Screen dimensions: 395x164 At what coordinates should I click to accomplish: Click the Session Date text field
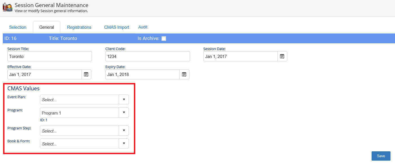click(240, 56)
